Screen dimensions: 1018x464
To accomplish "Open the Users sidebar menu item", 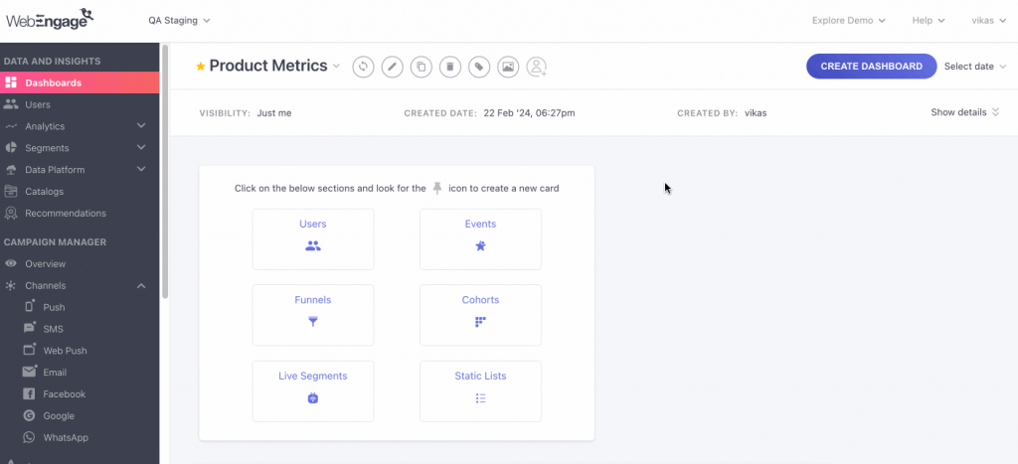I will click(x=38, y=104).
